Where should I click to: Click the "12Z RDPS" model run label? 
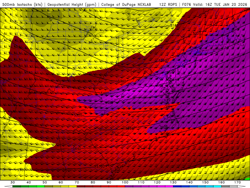pos(168,4)
